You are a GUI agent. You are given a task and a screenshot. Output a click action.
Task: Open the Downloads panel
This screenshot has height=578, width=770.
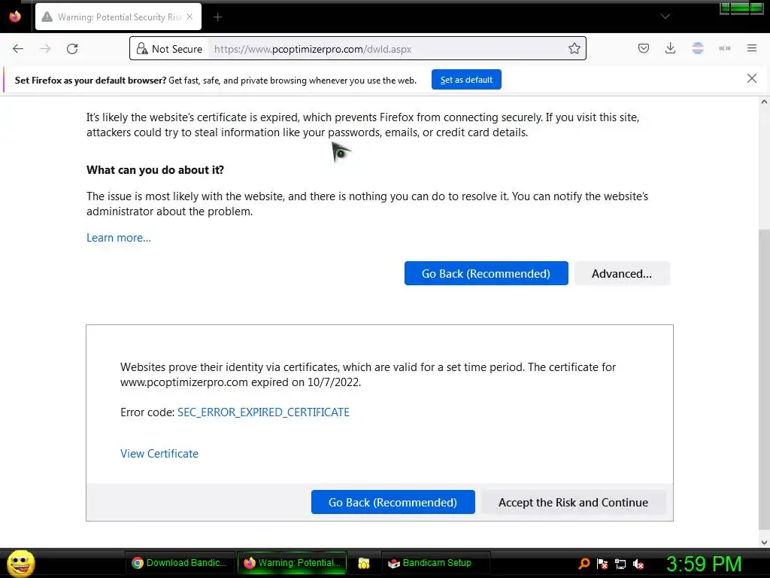pyautogui.click(x=670, y=48)
